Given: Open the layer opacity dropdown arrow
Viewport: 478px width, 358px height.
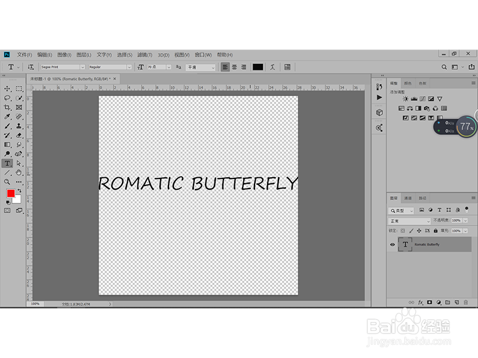Looking at the screenshot, I should point(465,220).
